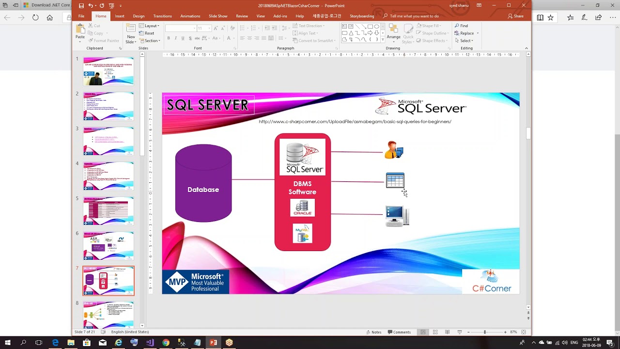Switch to the Animations tab
Viewport: 620px width, 349px height.
(190, 16)
